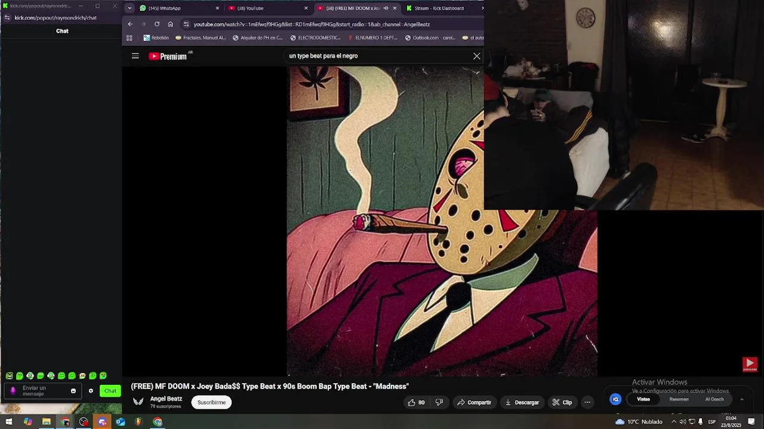Collapse the IQ panel with the chevron
764x429 pixels.
pos(742,399)
